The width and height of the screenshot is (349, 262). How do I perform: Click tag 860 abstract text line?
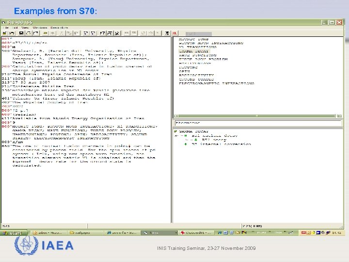tap(76, 146)
